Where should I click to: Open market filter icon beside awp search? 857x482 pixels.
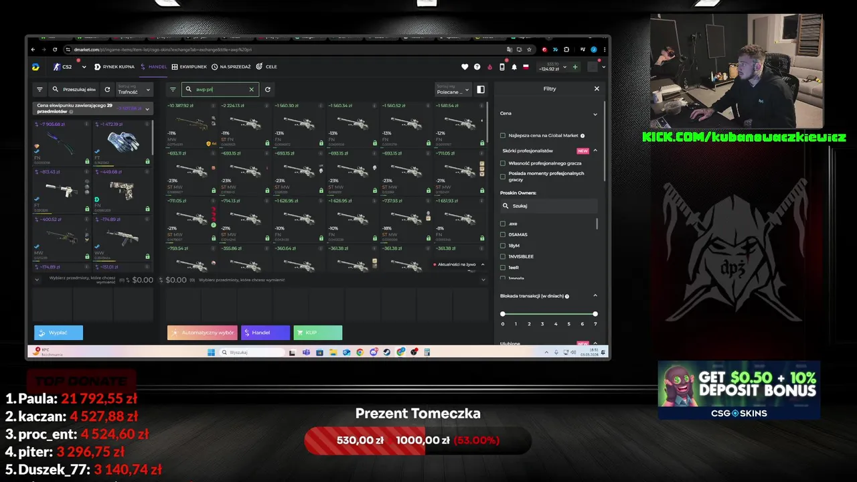(x=173, y=89)
